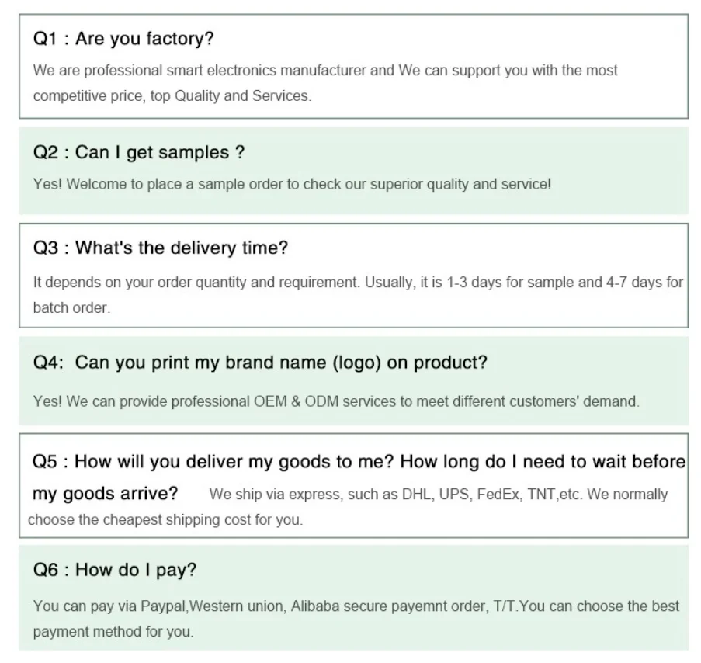This screenshot has width=701, height=663.
Task: Click the 'Q1 : Are you factory?' heading
Action: tap(123, 39)
